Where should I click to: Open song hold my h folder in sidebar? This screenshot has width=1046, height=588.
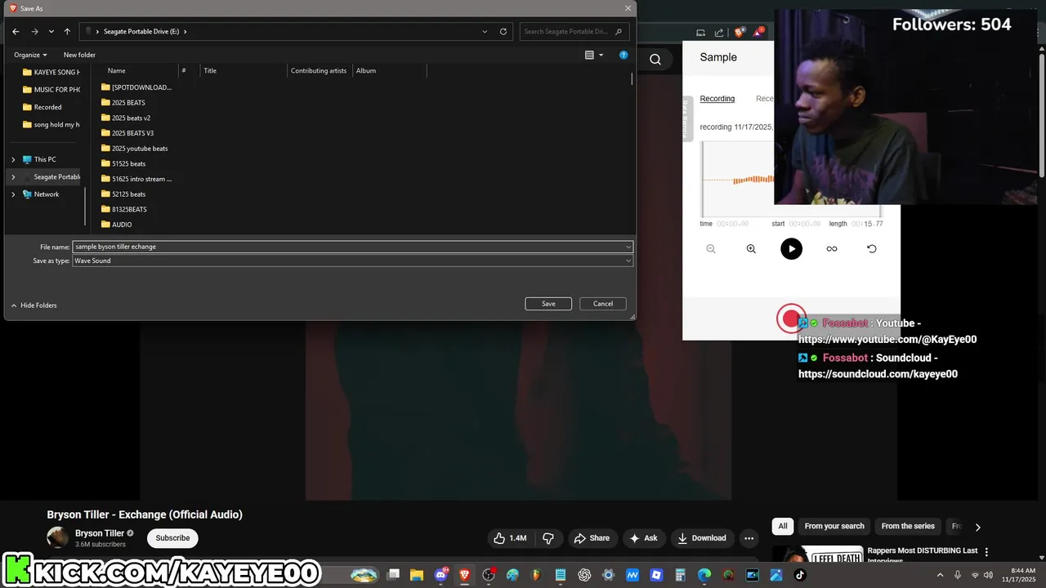51,125
